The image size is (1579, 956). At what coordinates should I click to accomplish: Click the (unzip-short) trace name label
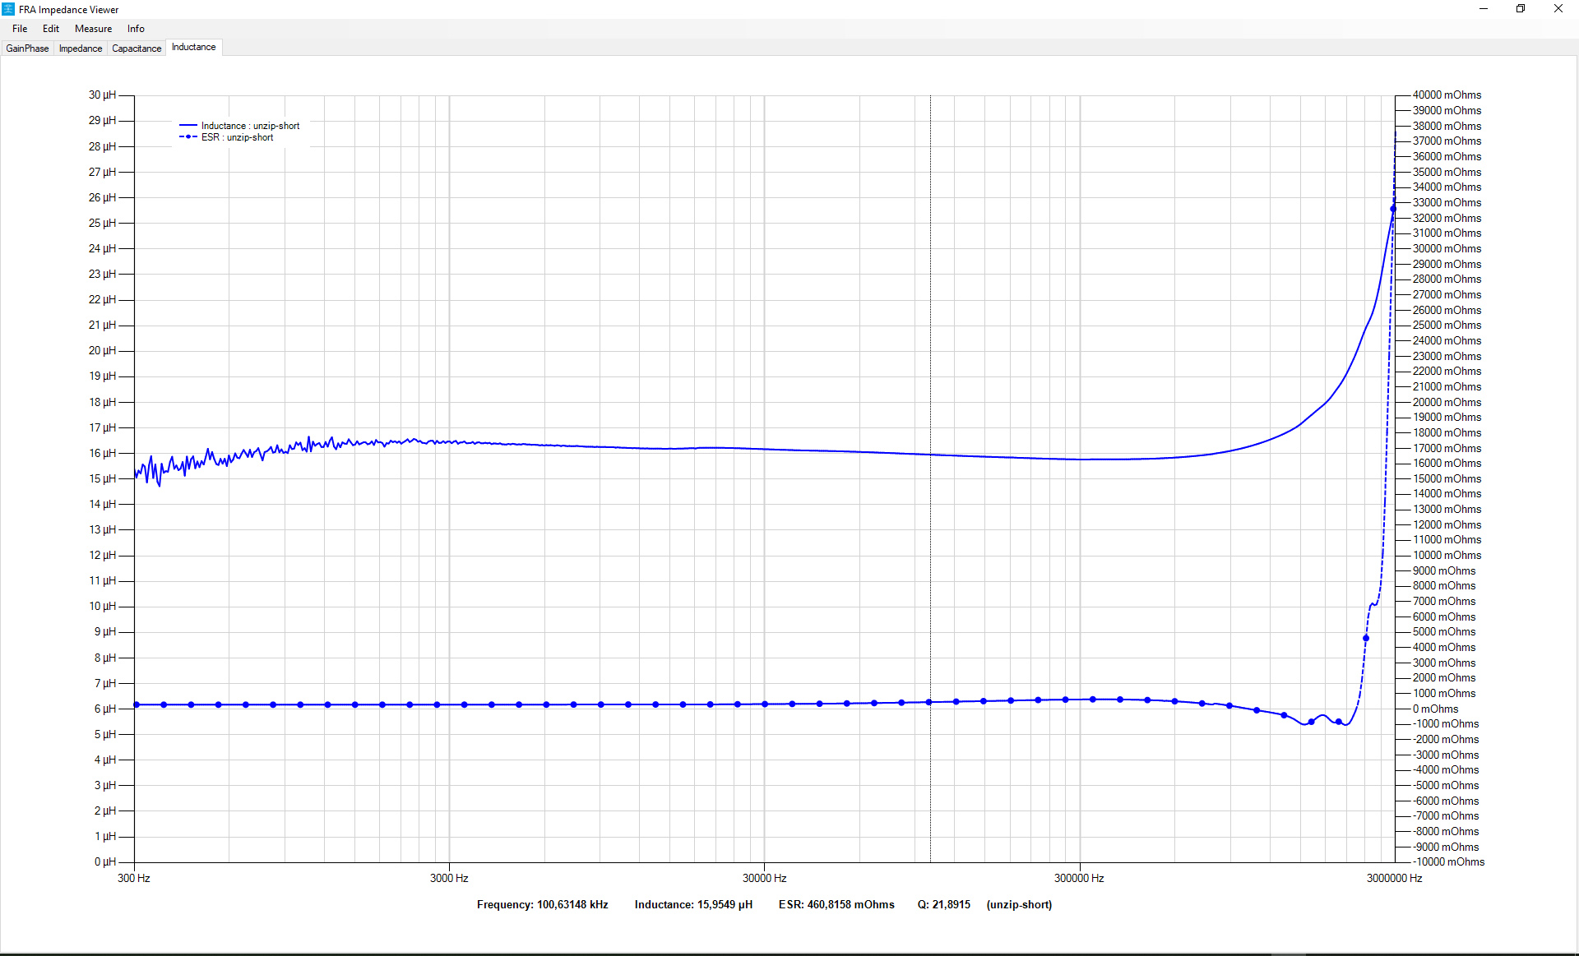[1019, 905]
